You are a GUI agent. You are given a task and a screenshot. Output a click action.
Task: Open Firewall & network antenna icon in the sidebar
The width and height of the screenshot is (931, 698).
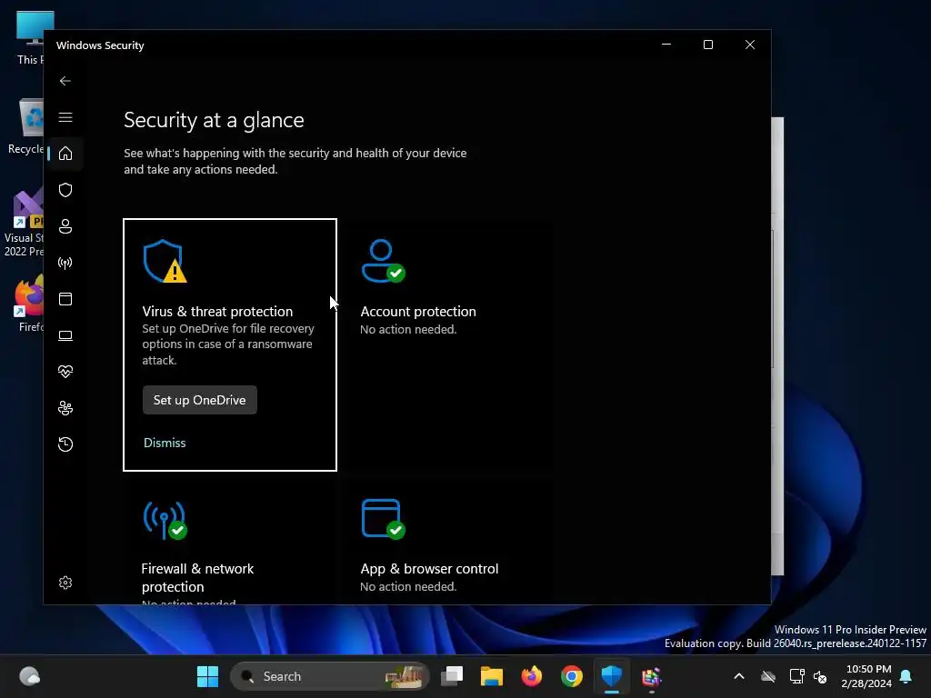coord(65,263)
